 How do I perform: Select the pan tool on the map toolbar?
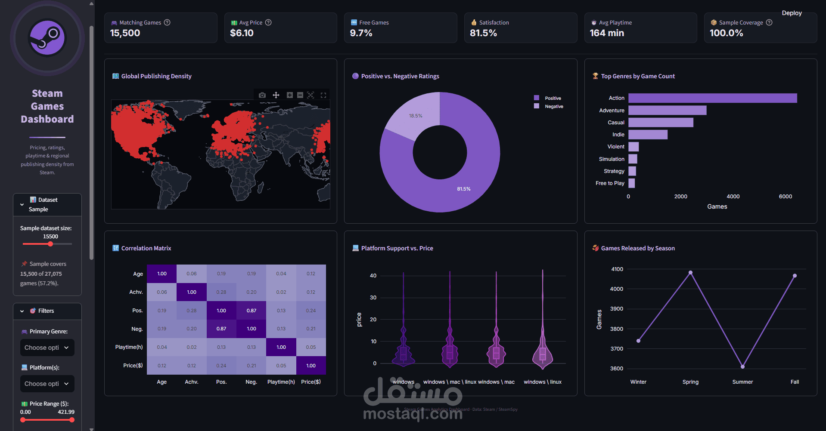click(276, 95)
